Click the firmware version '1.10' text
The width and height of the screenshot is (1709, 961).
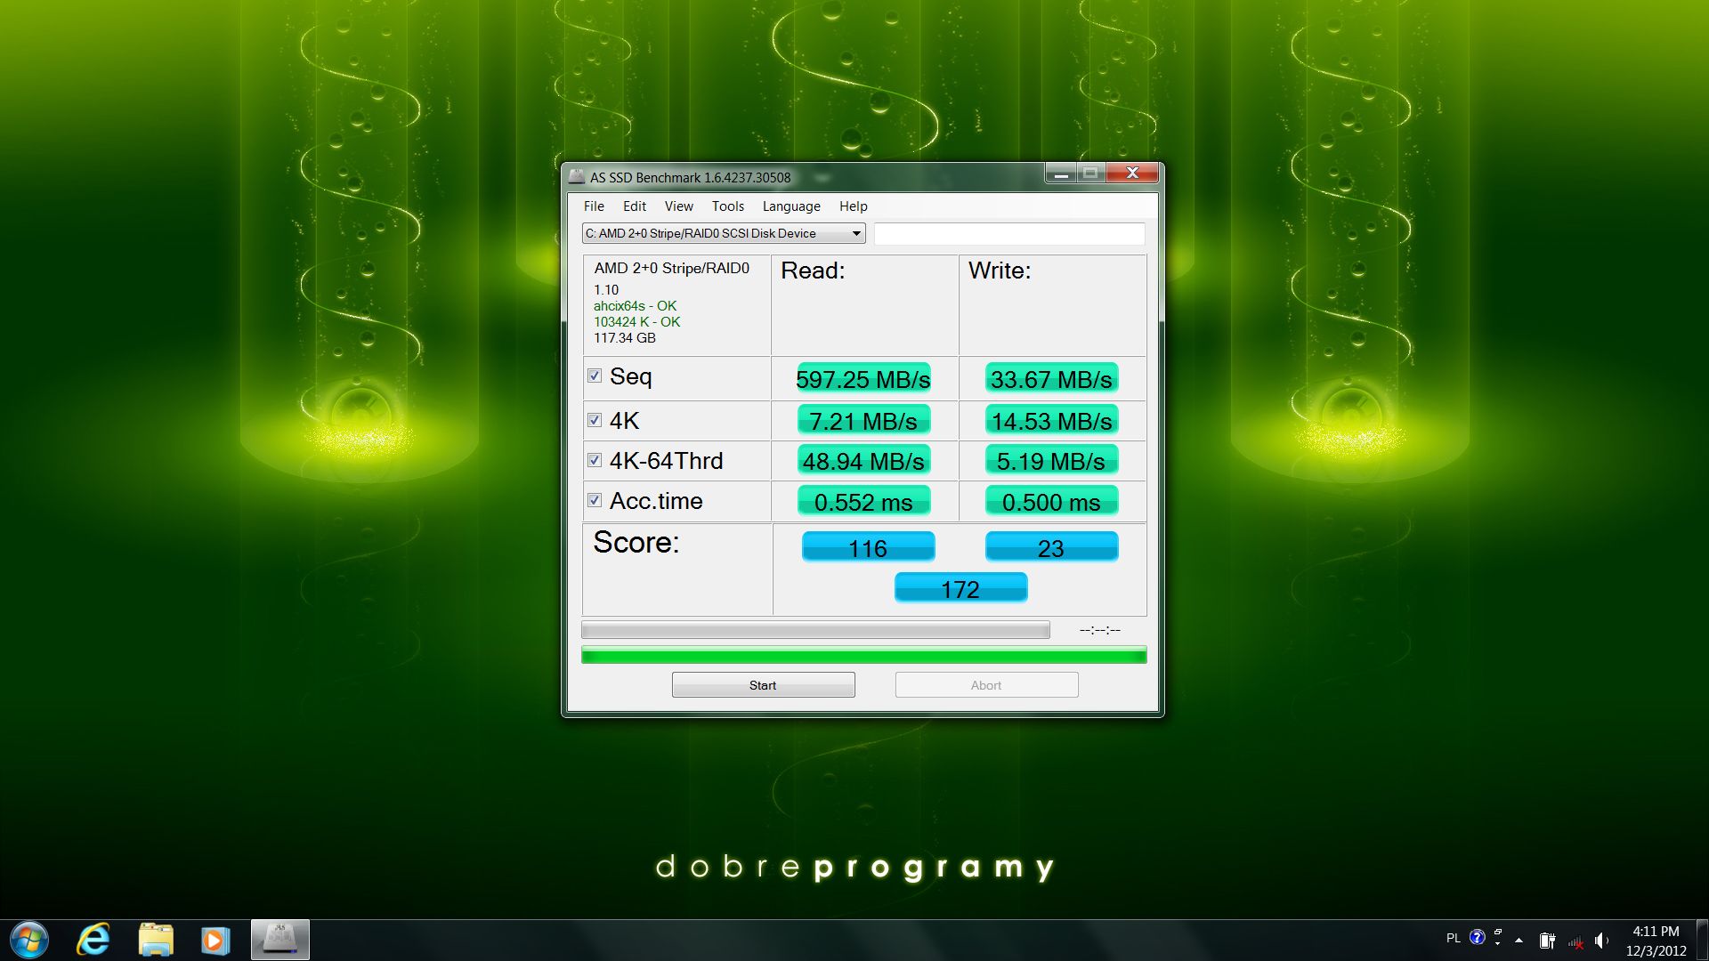coord(606,290)
